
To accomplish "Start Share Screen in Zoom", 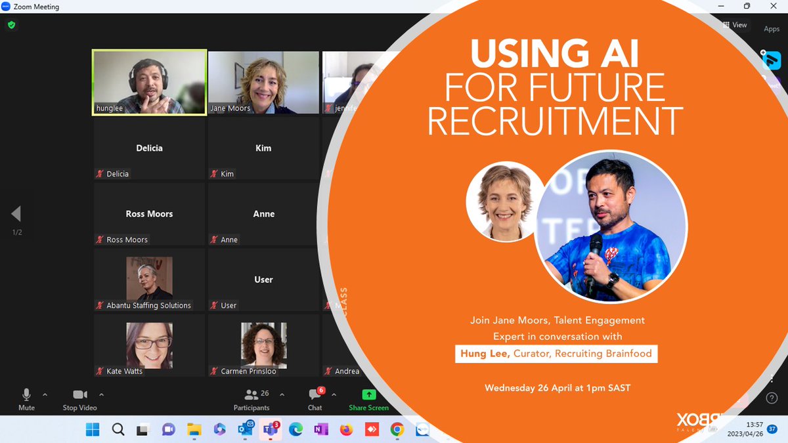I will pyautogui.click(x=368, y=399).
